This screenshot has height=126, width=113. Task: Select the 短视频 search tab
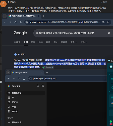(64, 42)
